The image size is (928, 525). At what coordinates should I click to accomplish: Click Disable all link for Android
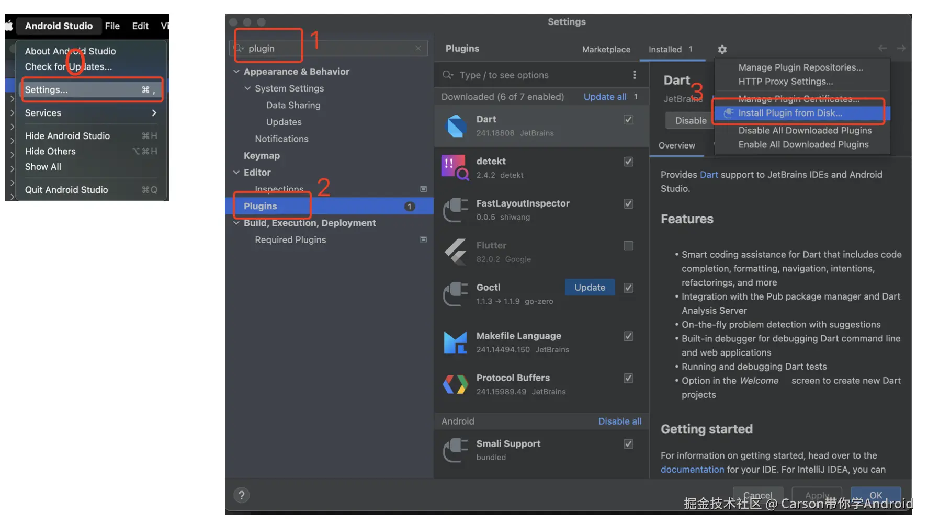(x=620, y=421)
